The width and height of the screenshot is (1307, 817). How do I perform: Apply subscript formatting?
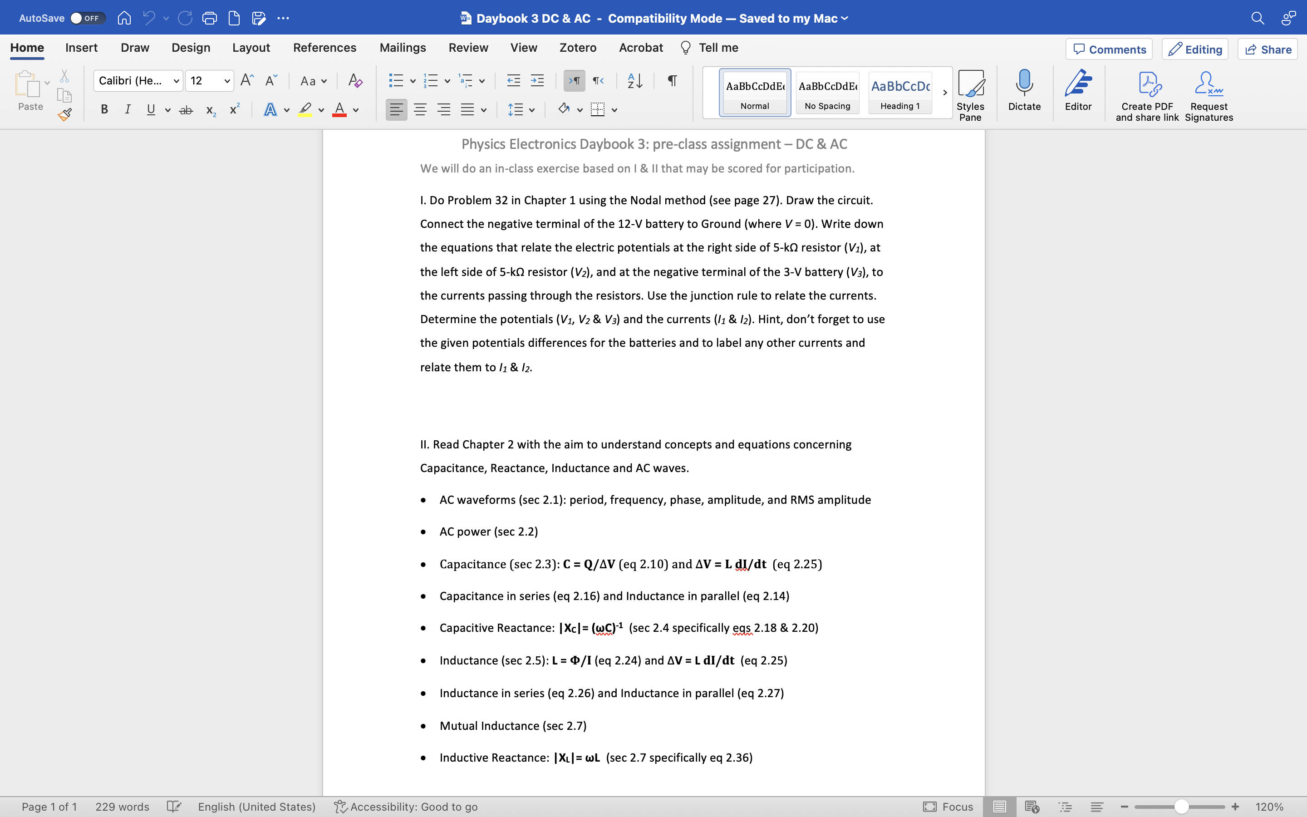click(210, 110)
